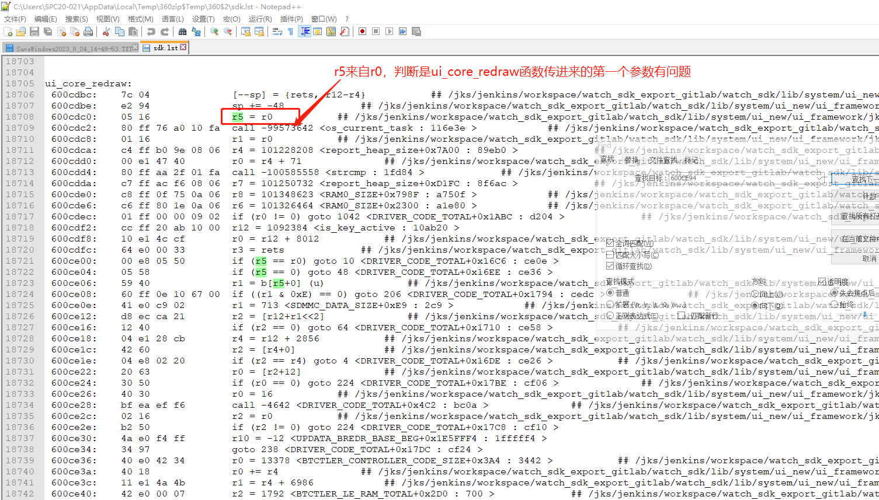Screen dimensions: 879x500
Task: Click the Zoom in magnifier icon
Action: [x=214, y=32]
